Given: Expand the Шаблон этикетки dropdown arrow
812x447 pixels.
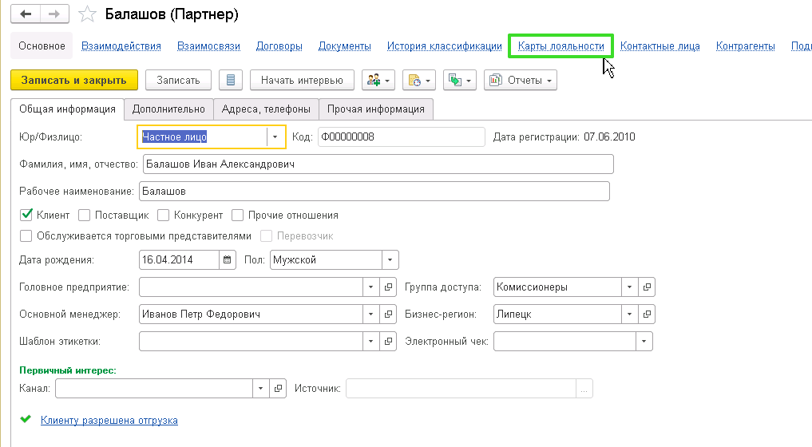Looking at the screenshot, I should pyautogui.click(x=370, y=342).
